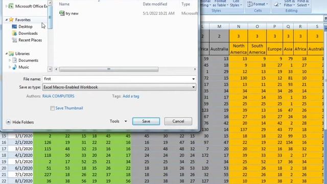Open the Tools dropdown menu
Image resolution: width=327 pixels, height=184 pixels.
118,121
